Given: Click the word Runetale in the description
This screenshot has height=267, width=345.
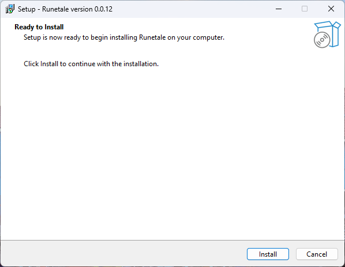Looking at the screenshot, I should pyautogui.click(x=152, y=37).
